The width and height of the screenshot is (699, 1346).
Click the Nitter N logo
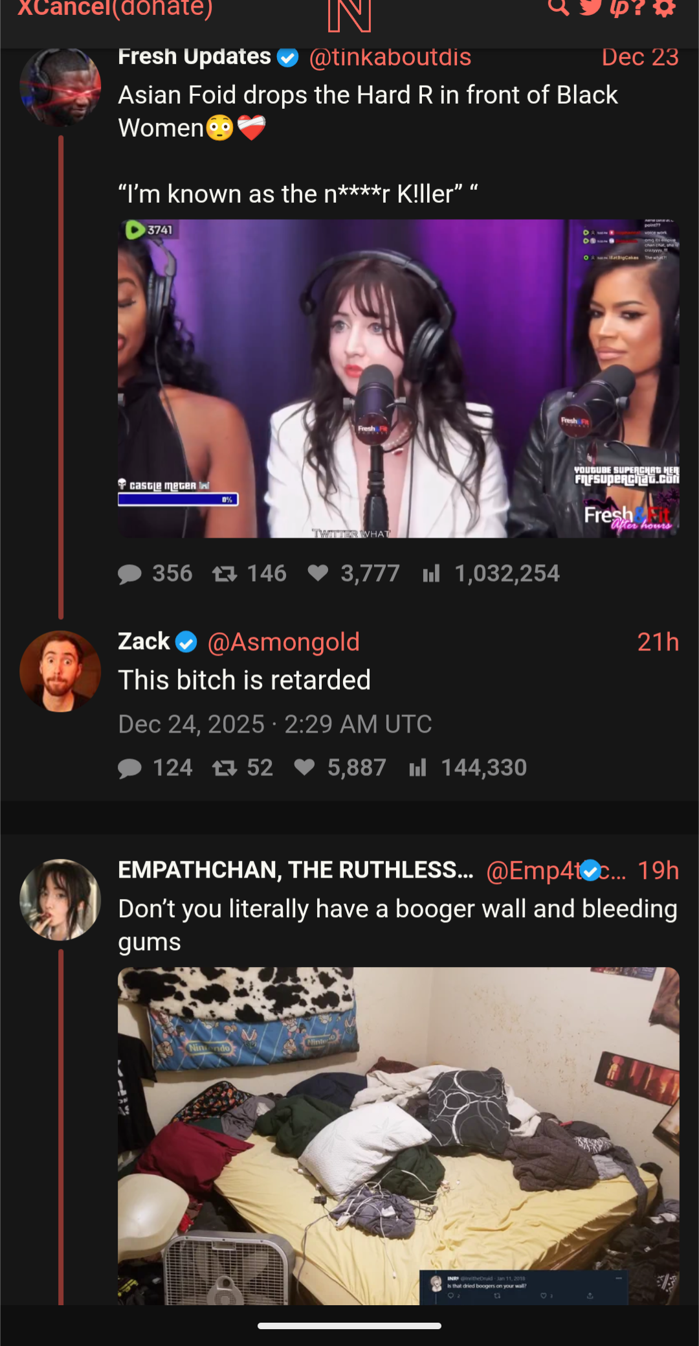pyautogui.click(x=349, y=16)
